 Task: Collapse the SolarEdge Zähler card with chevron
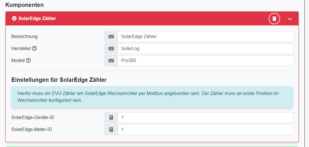290,19
